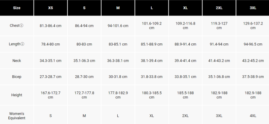Click the M size column header

coord(118,8)
